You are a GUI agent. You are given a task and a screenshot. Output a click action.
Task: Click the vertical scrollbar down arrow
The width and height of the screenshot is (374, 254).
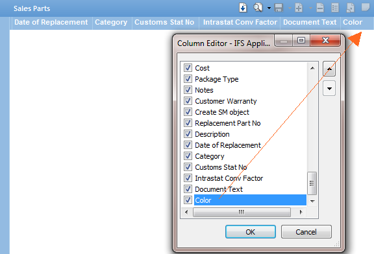click(x=312, y=201)
